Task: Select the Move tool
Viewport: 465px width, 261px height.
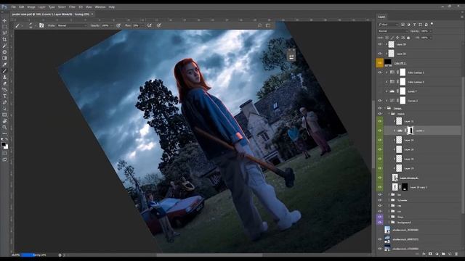Action: coord(4,21)
